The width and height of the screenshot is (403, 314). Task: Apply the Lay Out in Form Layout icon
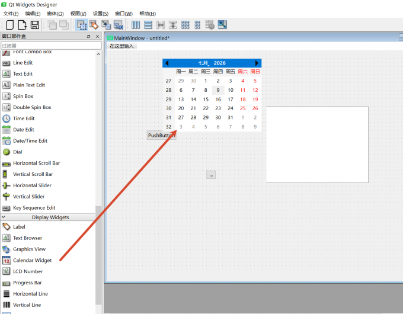coord(197,25)
